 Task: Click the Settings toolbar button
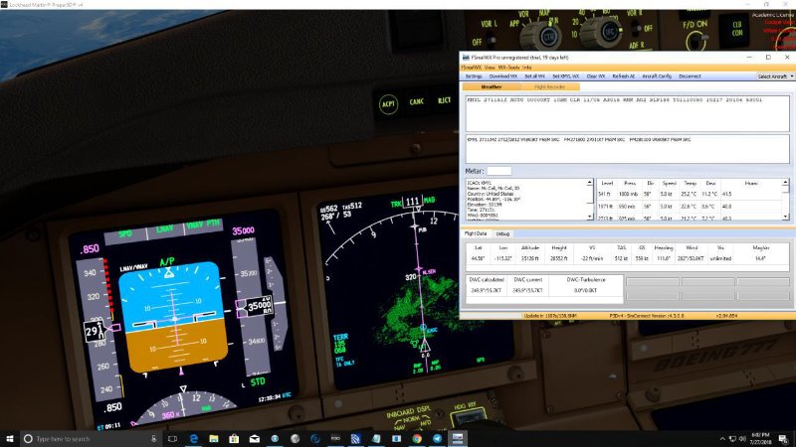pos(474,76)
